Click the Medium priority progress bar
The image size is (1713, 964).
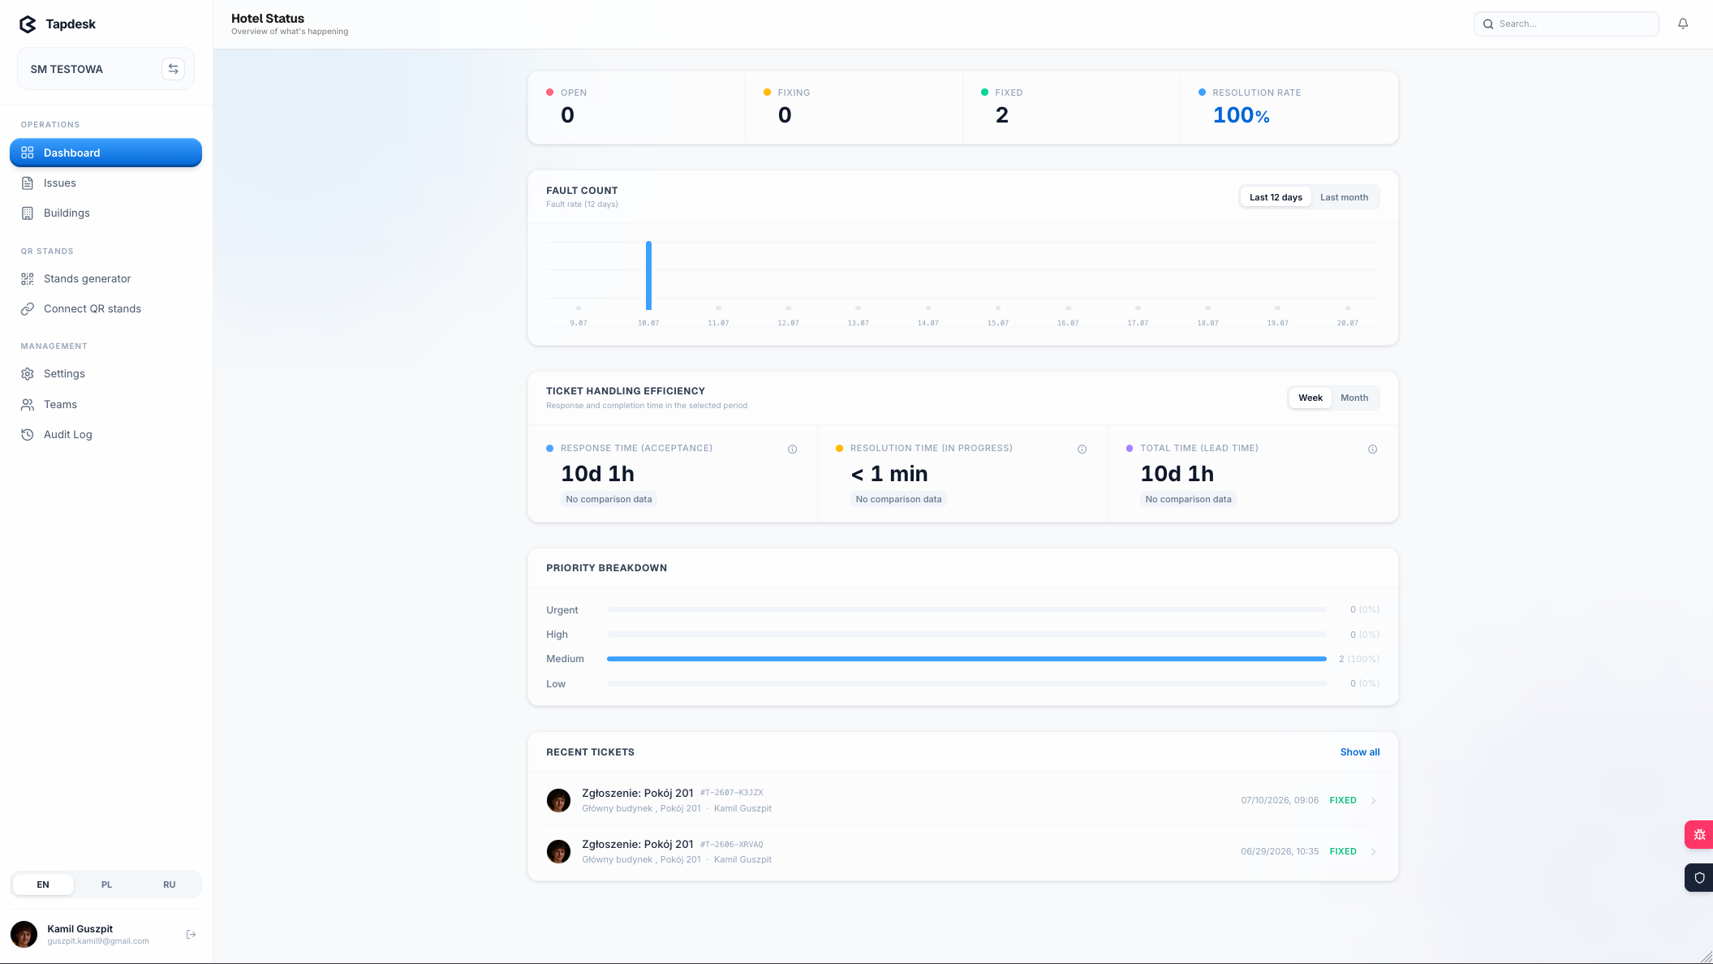pyautogui.click(x=966, y=659)
